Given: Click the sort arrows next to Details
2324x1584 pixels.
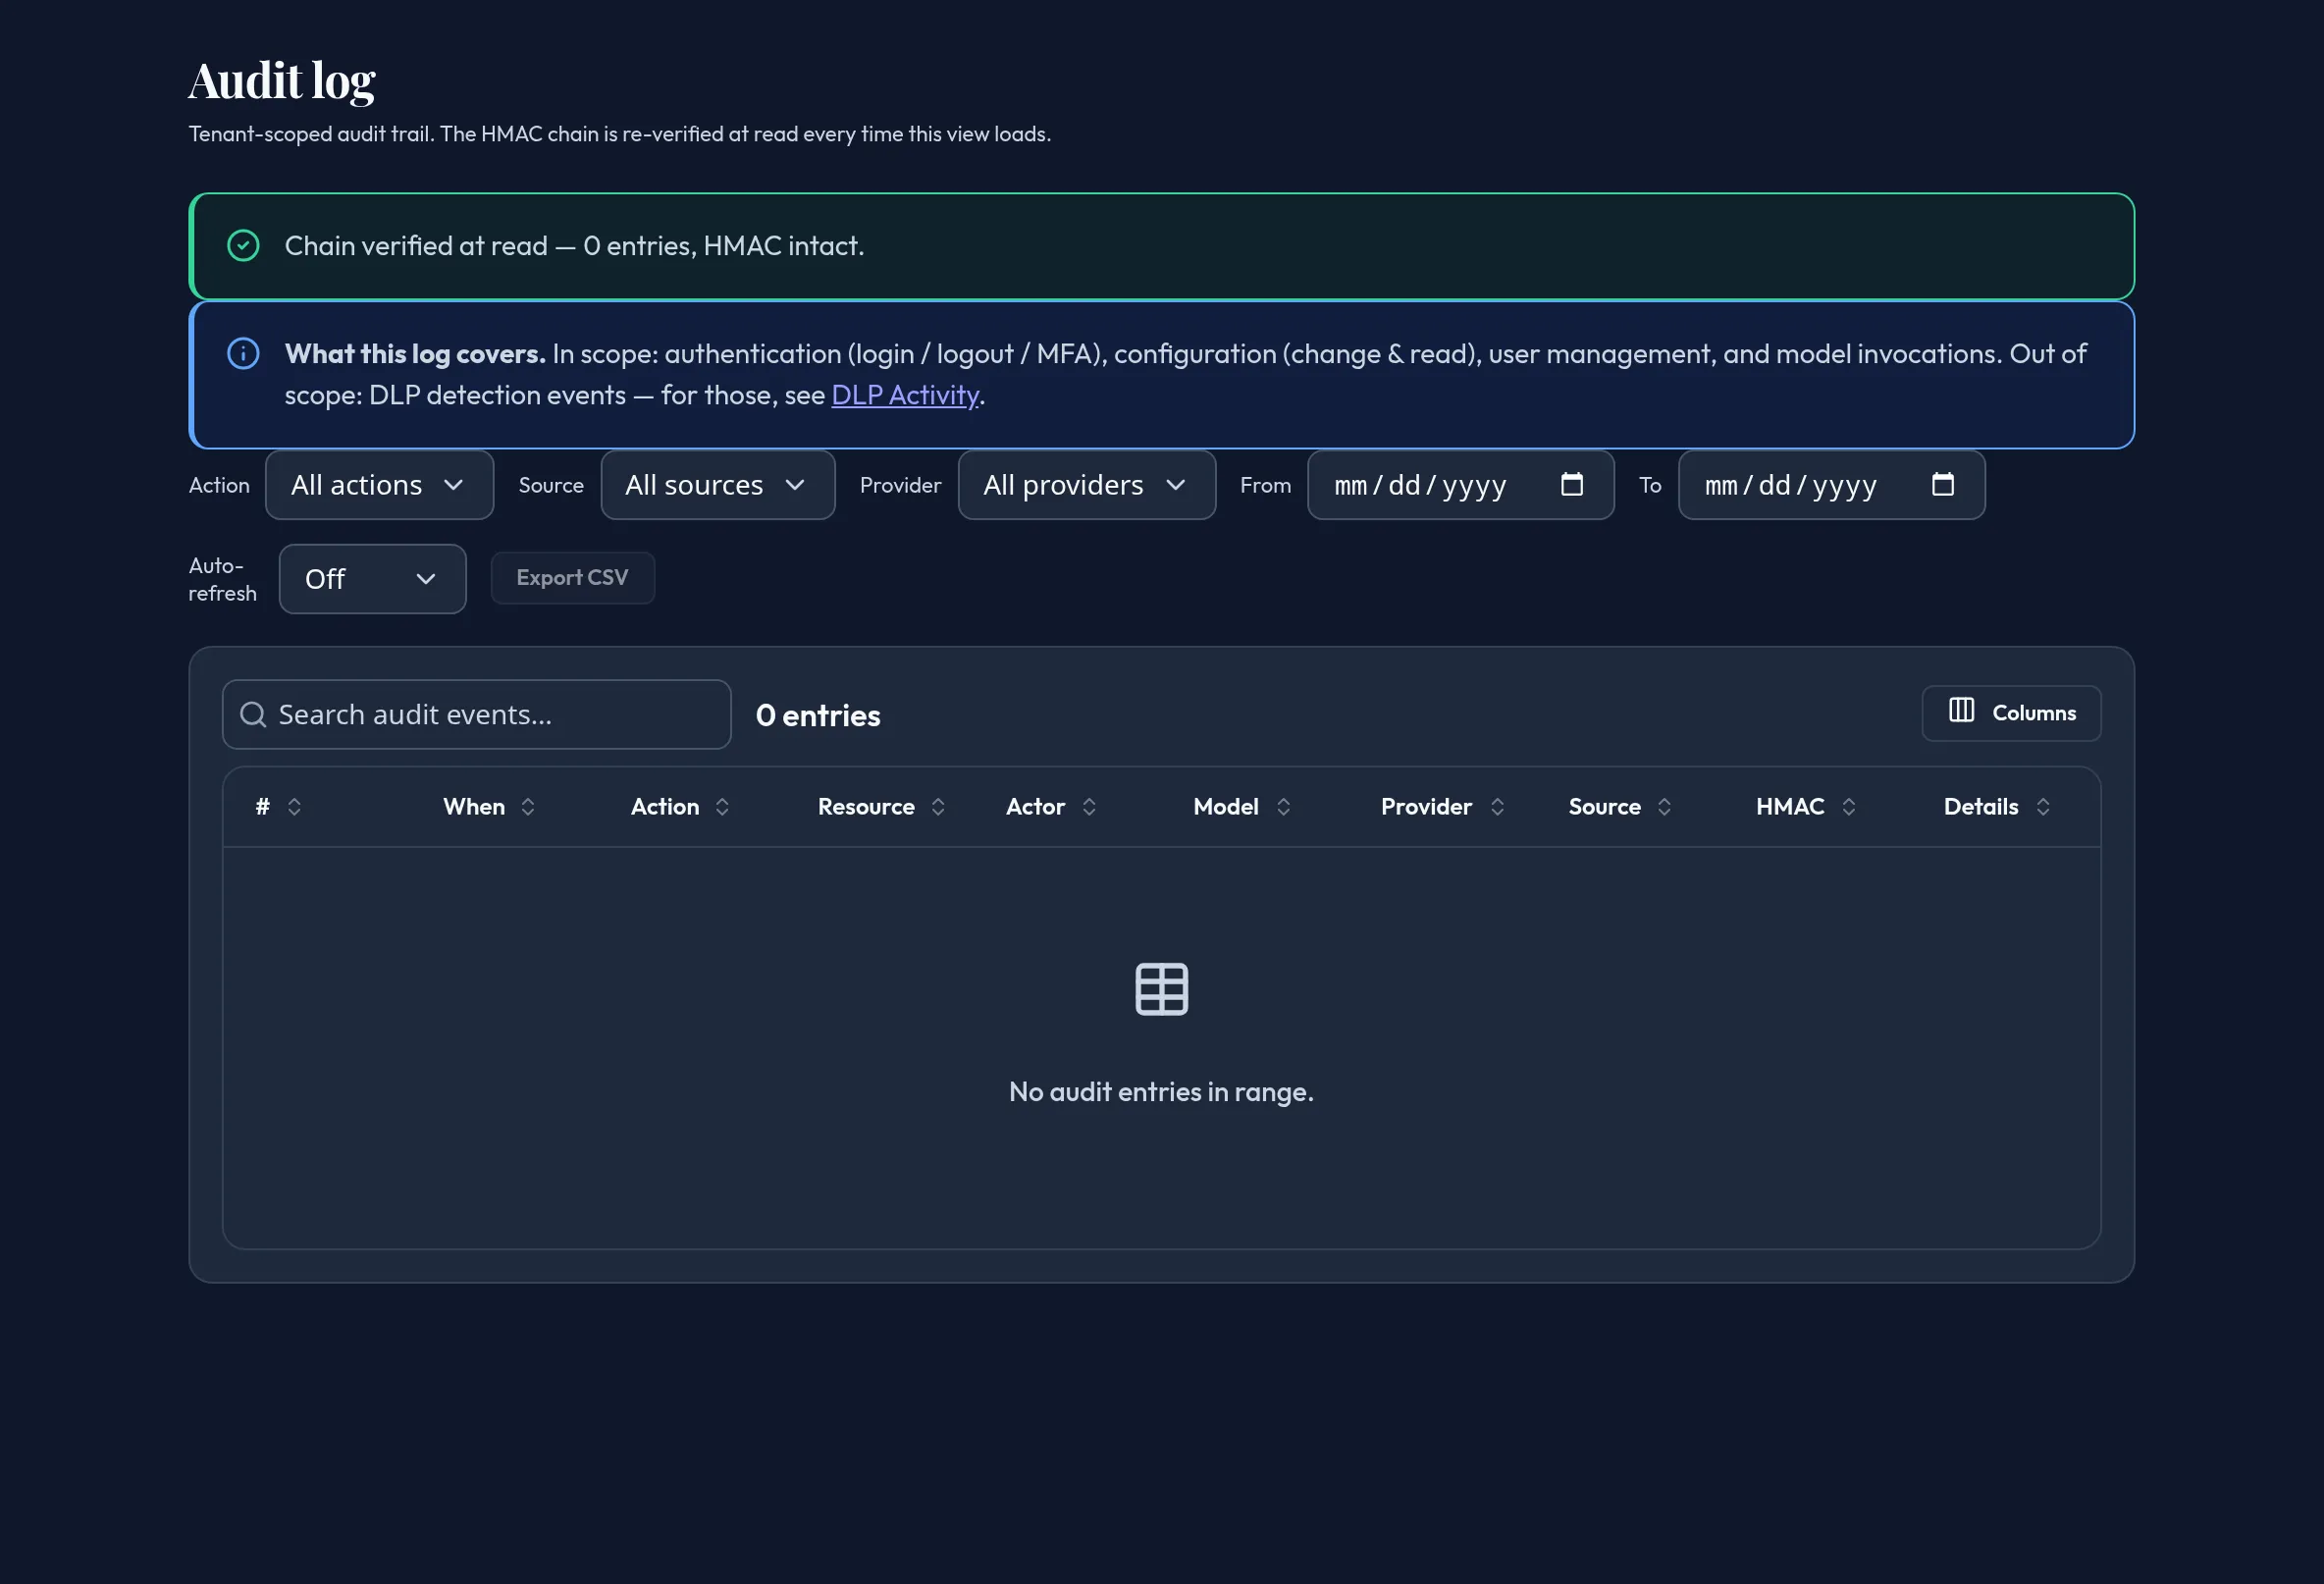Looking at the screenshot, I should pos(2043,807).
